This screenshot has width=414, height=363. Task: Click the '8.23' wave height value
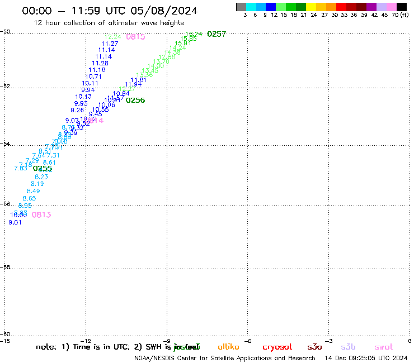click(41, 177)
